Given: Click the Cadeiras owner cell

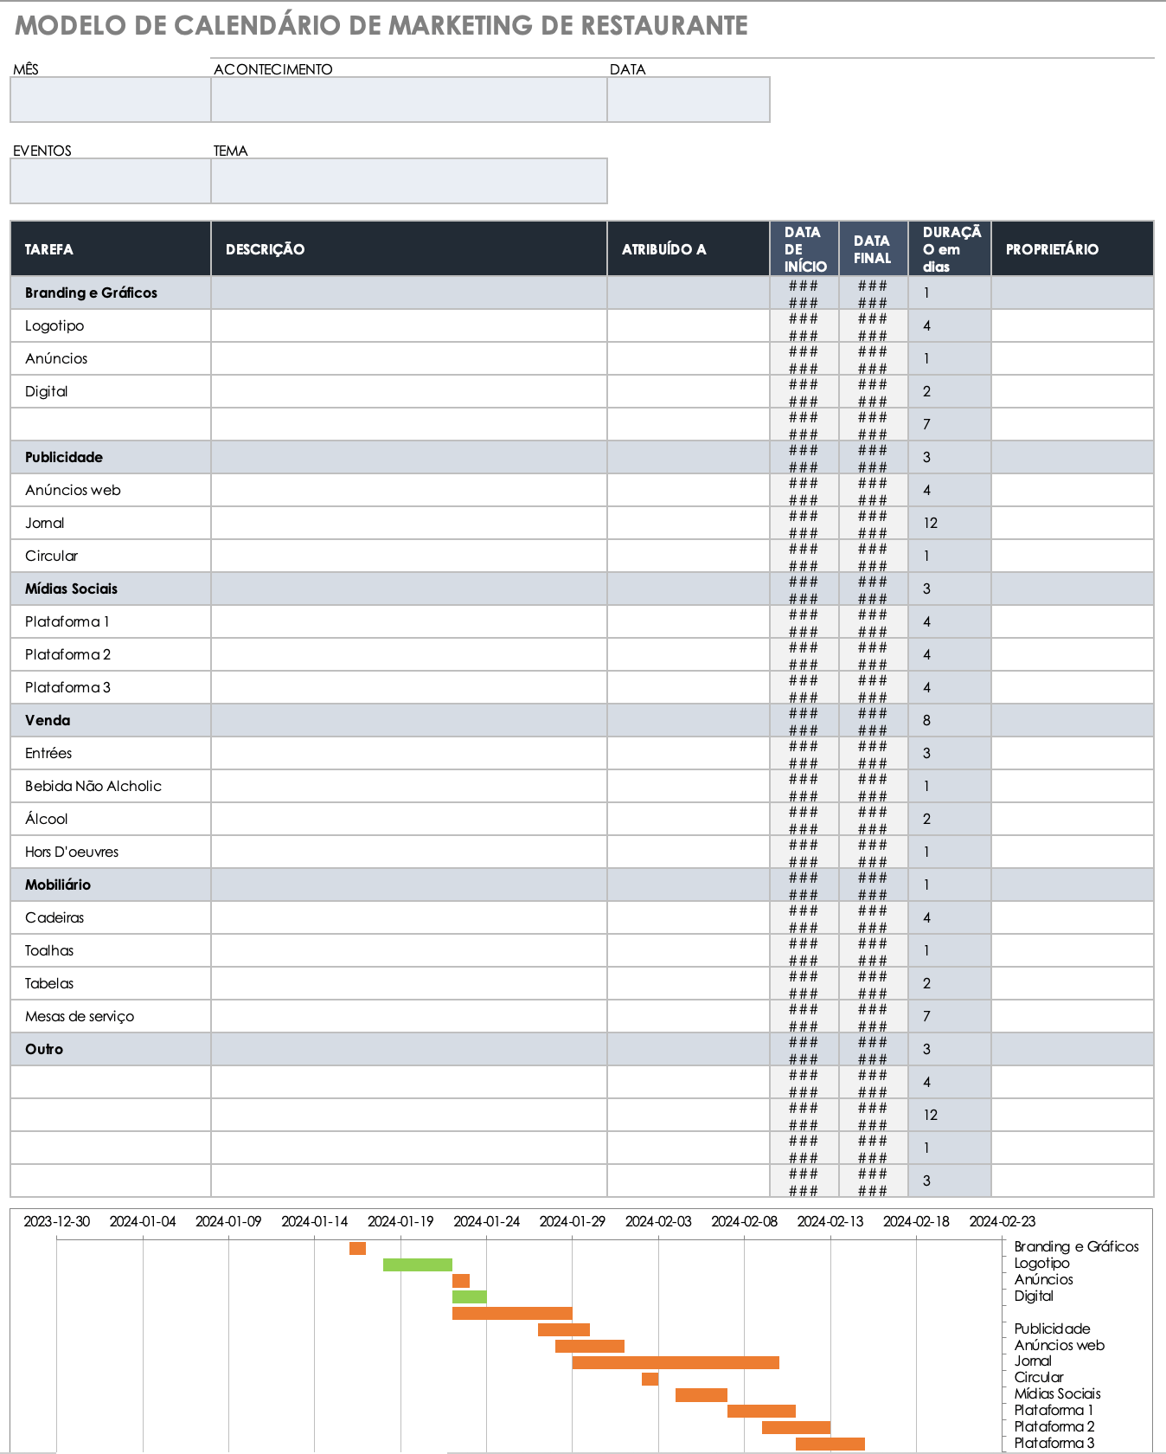Looking at the screenshot, I should (1073, 917).
